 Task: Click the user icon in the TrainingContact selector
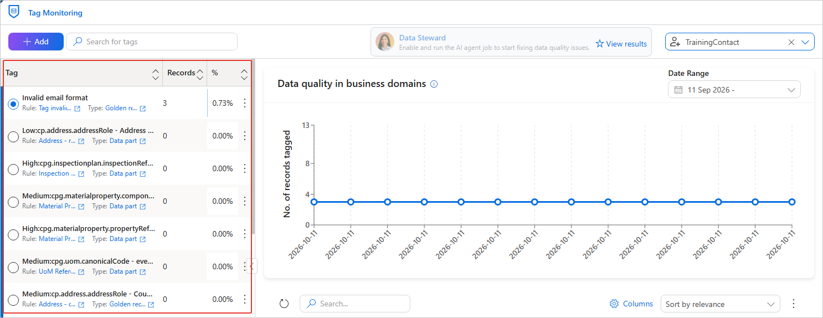[x=675, y=42]
